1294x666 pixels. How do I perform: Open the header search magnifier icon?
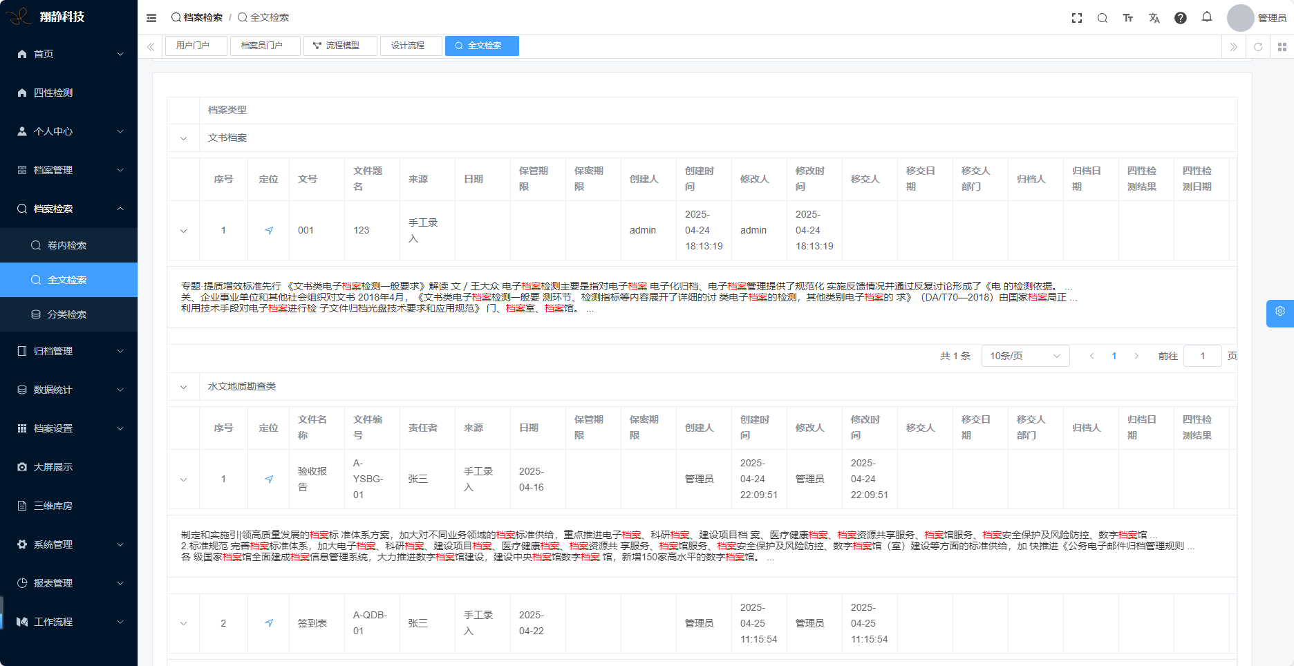coord(1103,18)
